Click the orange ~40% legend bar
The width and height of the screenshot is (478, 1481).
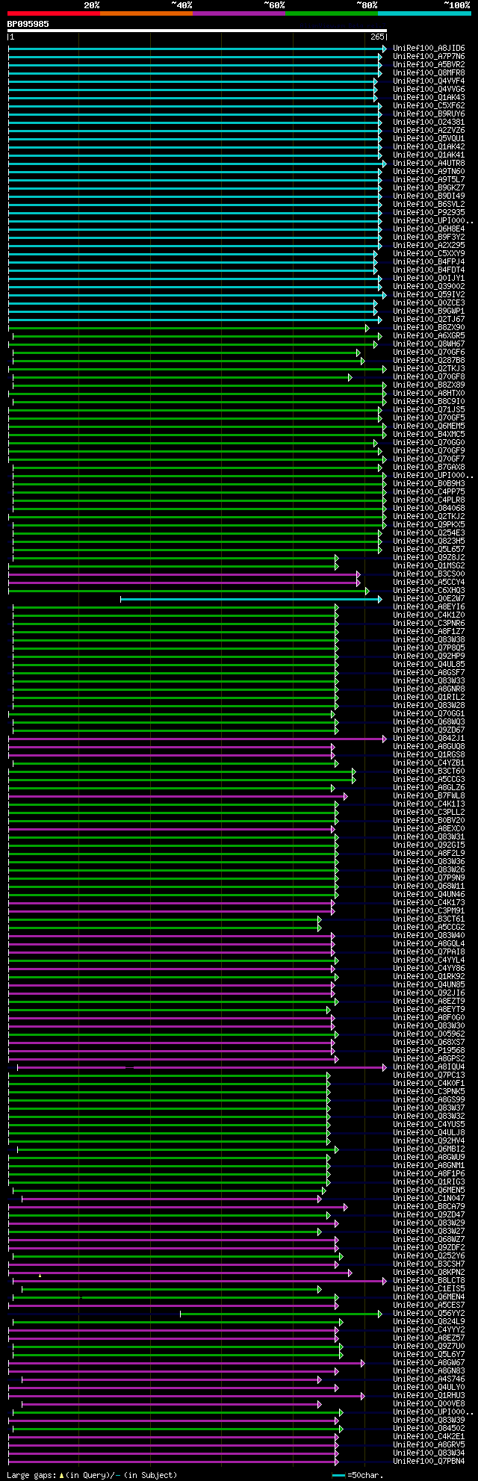click(x=146, y=13)
